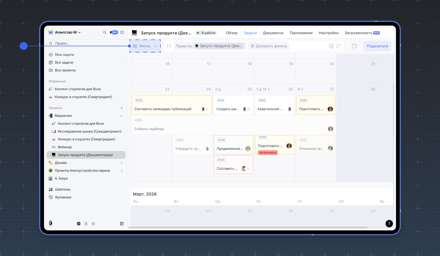This screenshot has width=440, height=256.
Task: Open the Месяц view selector
Action: click(x=145, y=46)
